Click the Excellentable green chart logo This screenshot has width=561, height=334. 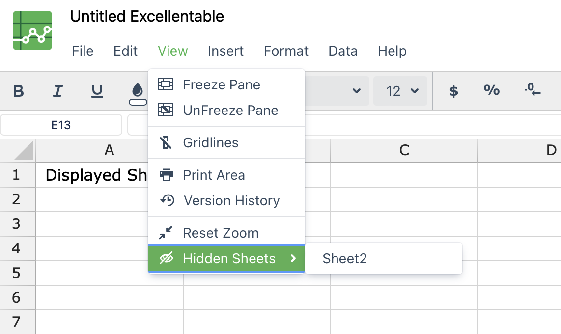click(32, 30)
